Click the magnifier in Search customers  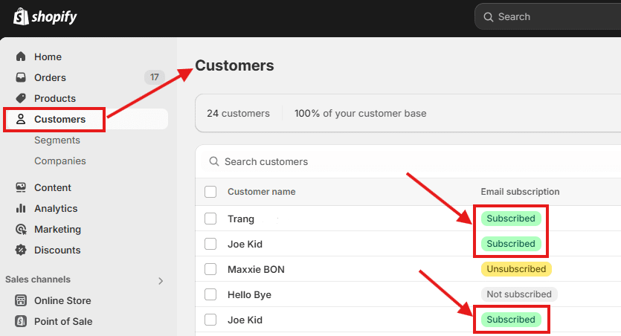214,161
